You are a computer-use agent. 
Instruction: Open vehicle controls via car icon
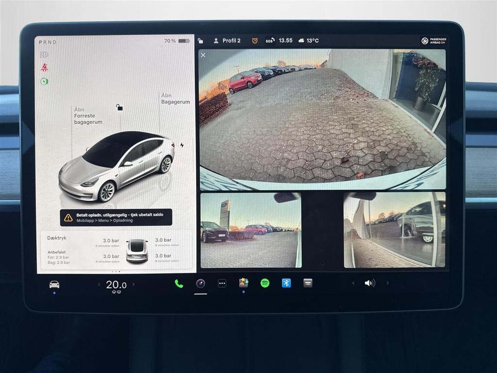pos(54,285)
